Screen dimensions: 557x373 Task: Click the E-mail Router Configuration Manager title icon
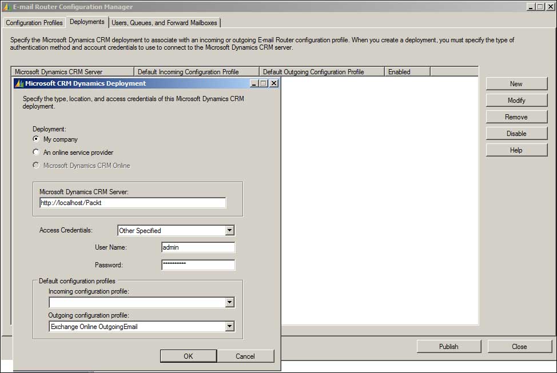6,7
